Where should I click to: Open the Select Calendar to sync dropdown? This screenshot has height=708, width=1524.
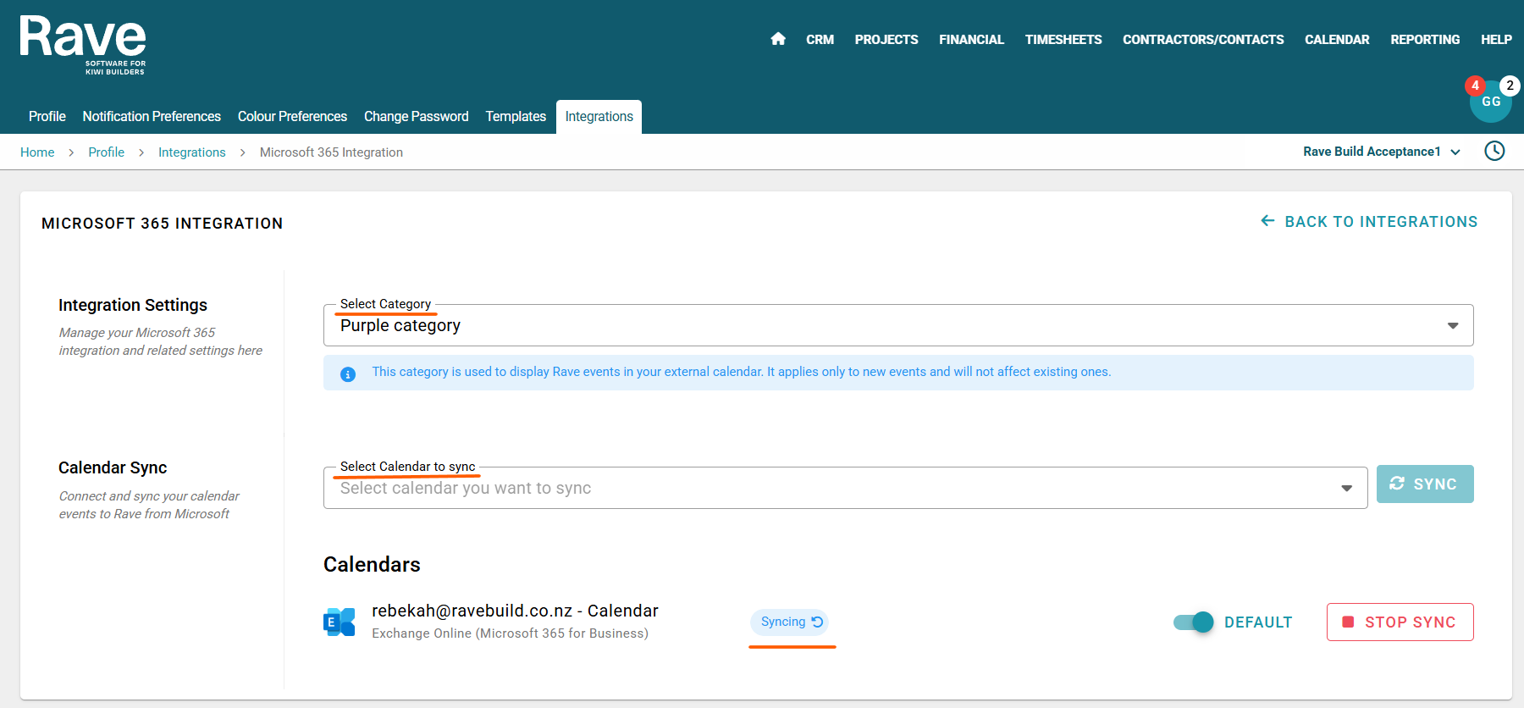845,488
